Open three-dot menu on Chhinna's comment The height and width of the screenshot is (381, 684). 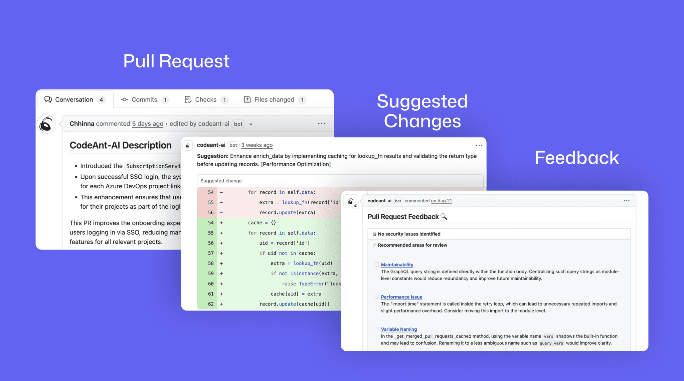tap(321, 124)
